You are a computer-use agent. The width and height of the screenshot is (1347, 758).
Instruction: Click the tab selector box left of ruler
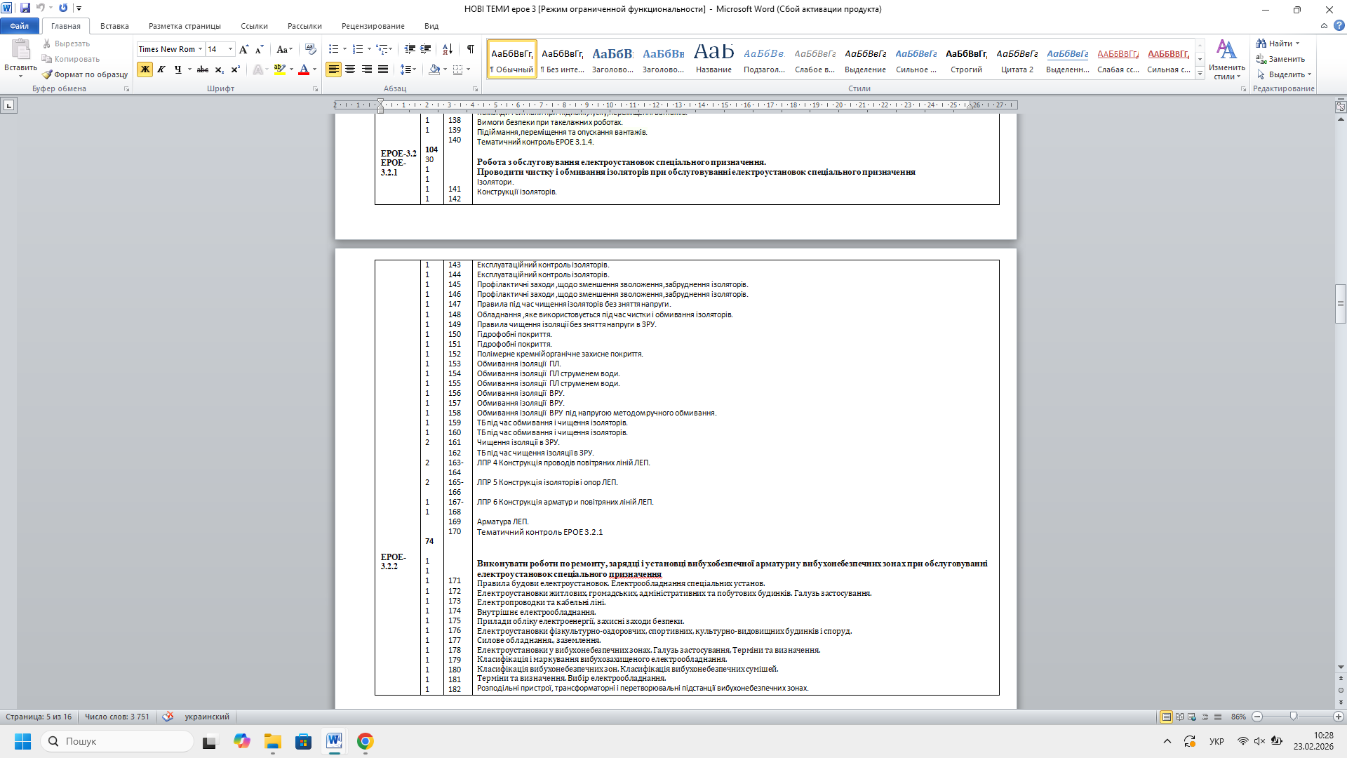(9, 105)
